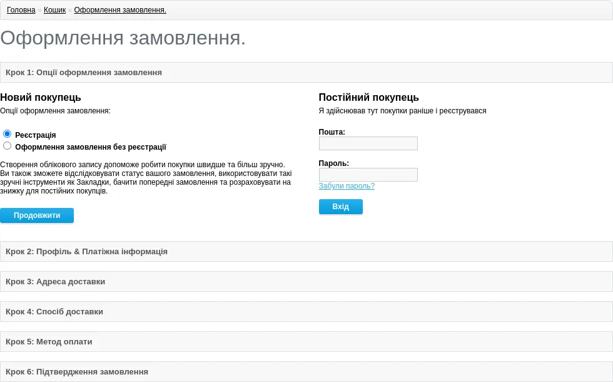Open the Забули пароль? link
Viewport: 613px width, 382px height.
[347, 186]
